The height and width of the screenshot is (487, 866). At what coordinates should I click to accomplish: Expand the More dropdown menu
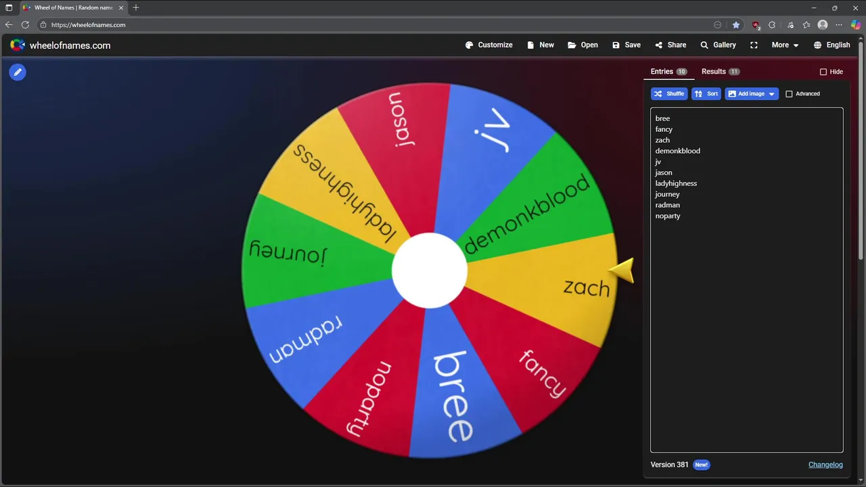tap(785, 45)
